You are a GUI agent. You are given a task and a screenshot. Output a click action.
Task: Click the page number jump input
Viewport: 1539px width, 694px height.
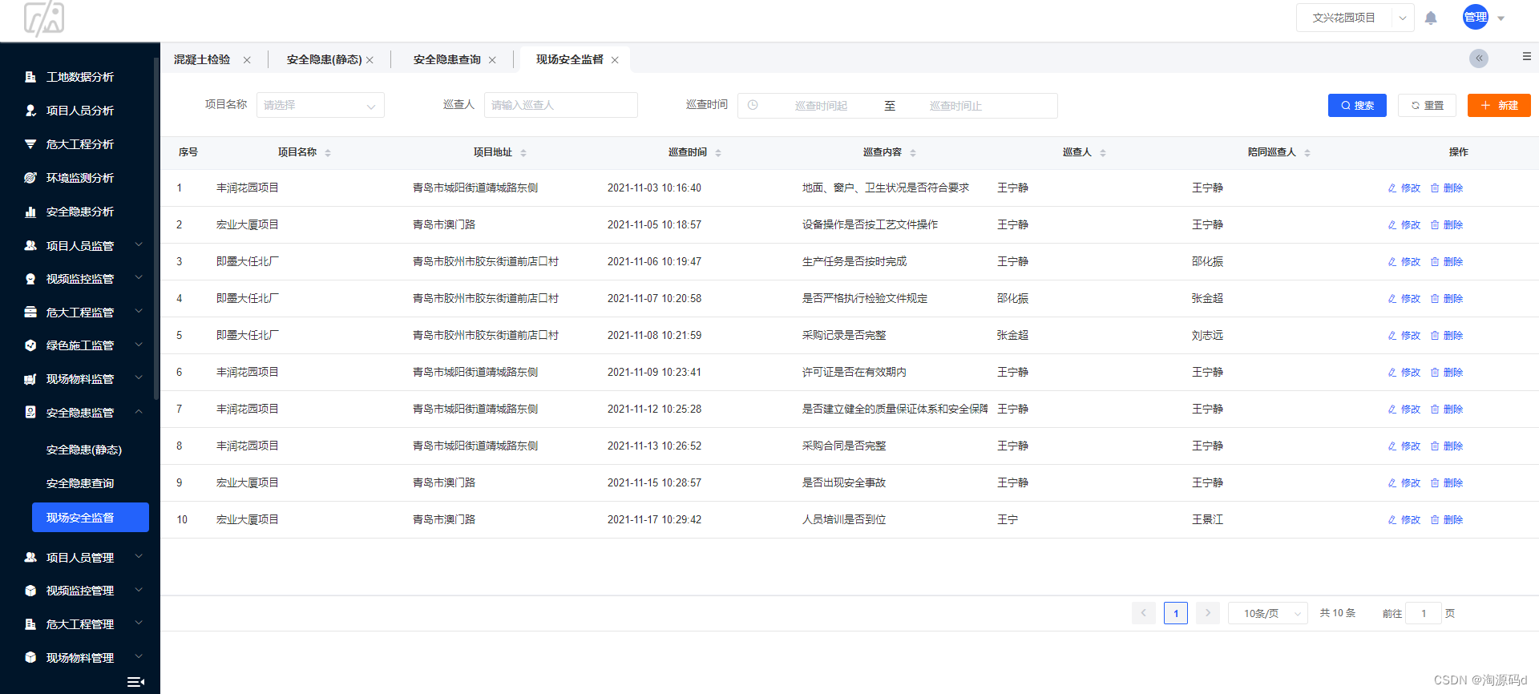point(1424,613)
